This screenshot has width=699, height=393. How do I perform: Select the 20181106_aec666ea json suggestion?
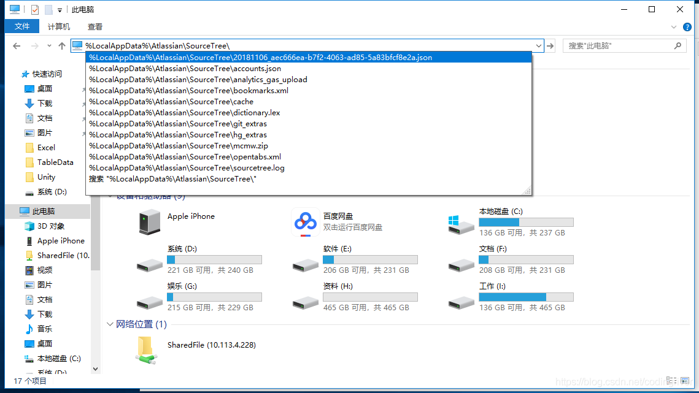309,58
